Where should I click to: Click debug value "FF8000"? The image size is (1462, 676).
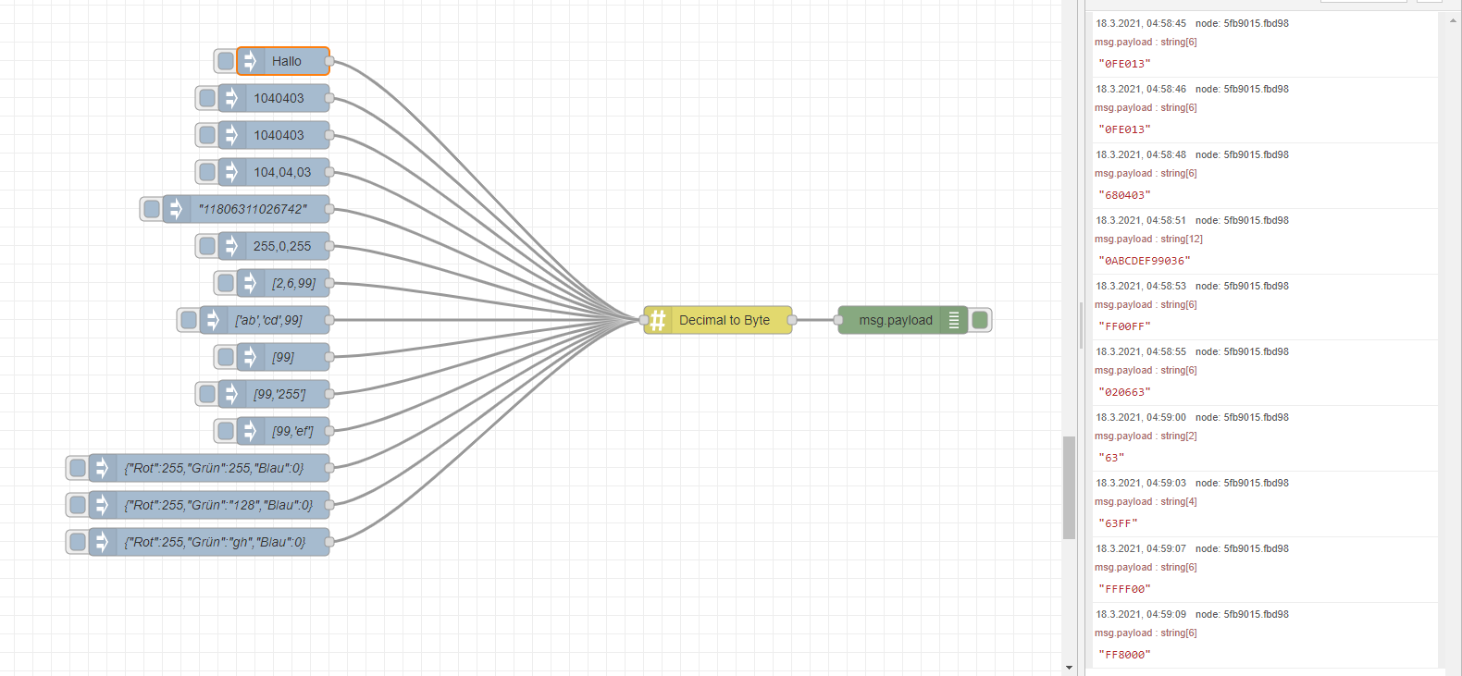coord(1124,655)
